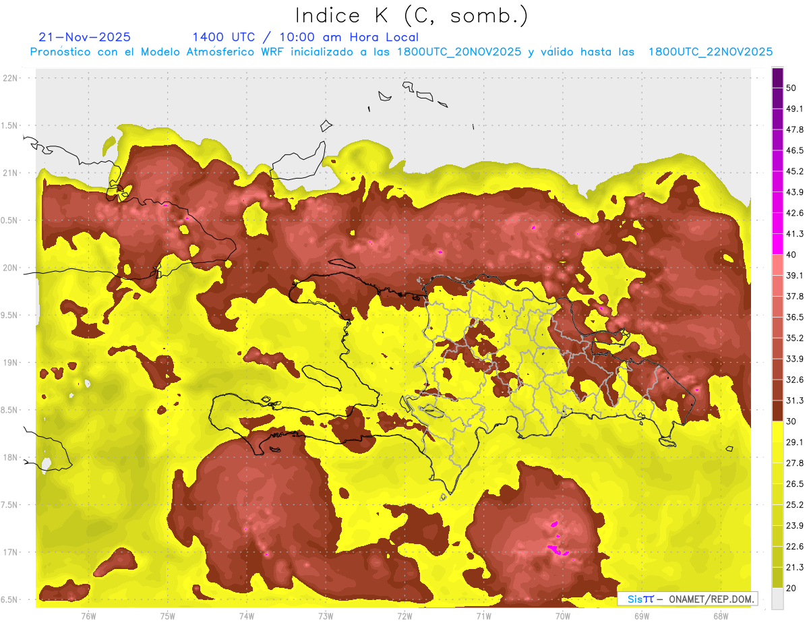This screenshot has width=809, height=625.
Task: Click the '1800UTC_22NOV2025' valid-until time
Action: [711, 52]
